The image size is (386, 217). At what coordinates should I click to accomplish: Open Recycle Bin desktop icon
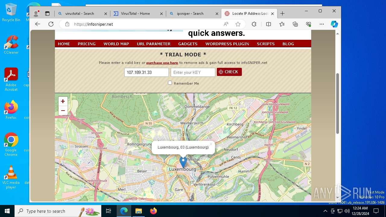[11, 13]
